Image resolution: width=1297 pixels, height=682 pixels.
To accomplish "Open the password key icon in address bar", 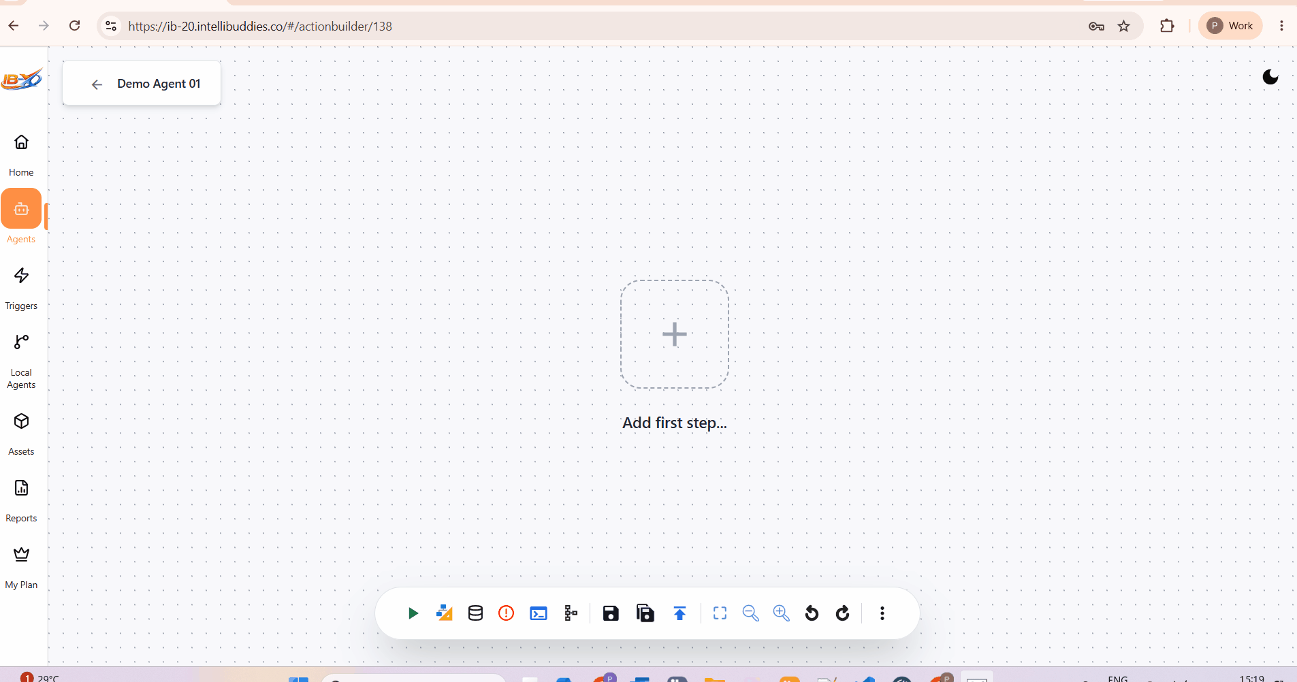I will [1096, 27].
